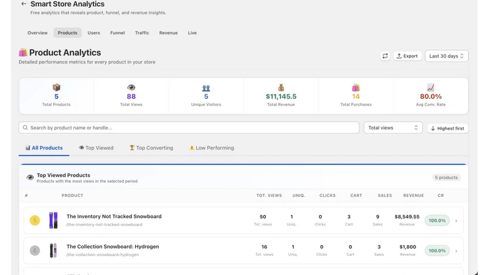Screen dimensions: 489x275
Task: Click the gold rank badge for Inventory Not Tracked Snowboard
Action: [35, 221]
